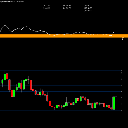
Task: Select the 'OL: 0.48' reading
Action: 88,11
